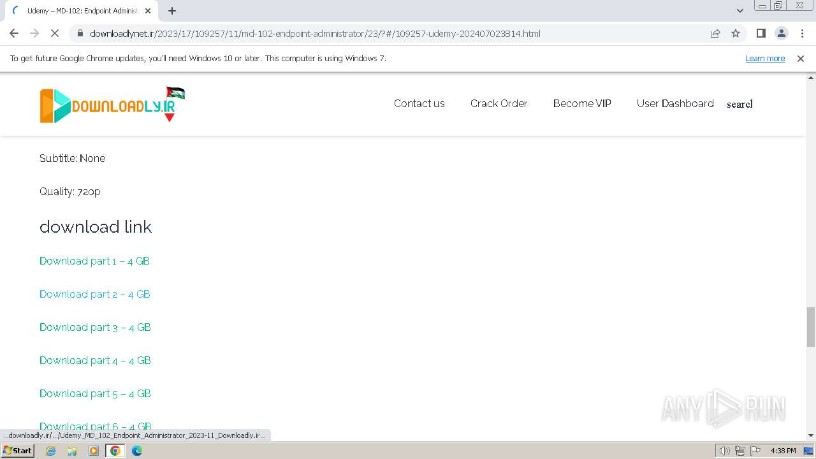Viewport: 816px width, 459px height.
Task: Click the taskbar clock 4:38 PM
Action: pyautogui.click(x=783, y=451)
